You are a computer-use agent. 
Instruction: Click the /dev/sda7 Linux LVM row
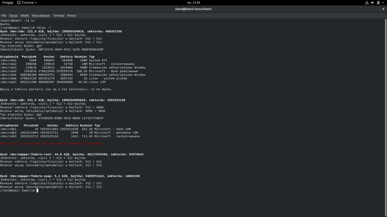(53, 82)
